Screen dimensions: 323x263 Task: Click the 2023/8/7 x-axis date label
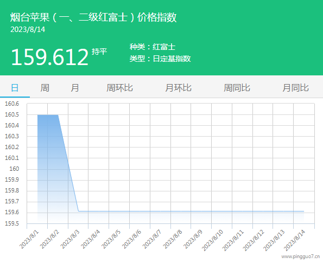click(152, 239)
